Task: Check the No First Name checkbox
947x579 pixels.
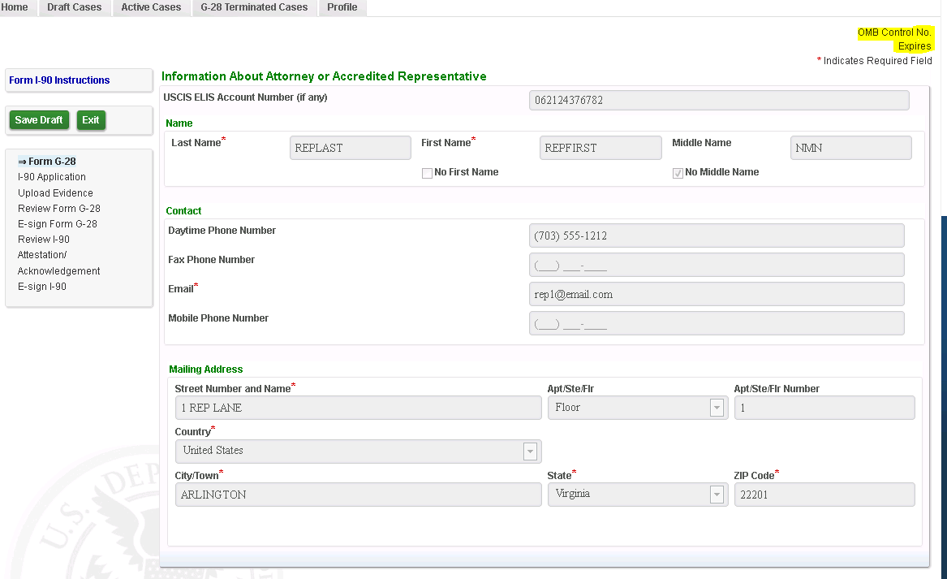Action: 427,173
